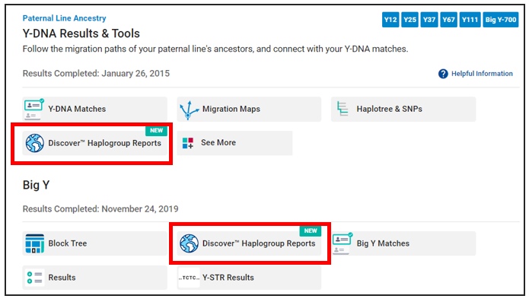Click globe icon in Y-DNA Discover Haplogroup Reports
Image resolution: width=529 pixels, height=302 pixels.
(35, 143)
